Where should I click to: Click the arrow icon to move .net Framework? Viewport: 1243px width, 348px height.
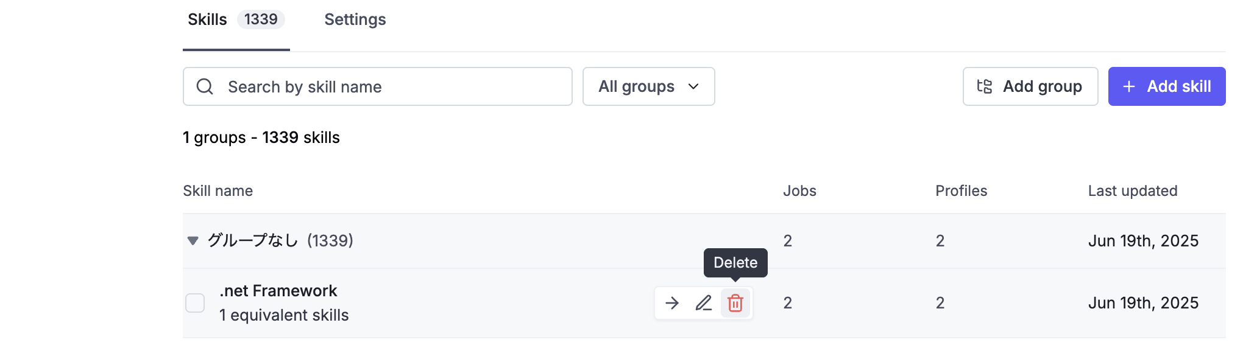tap(672, 303)
